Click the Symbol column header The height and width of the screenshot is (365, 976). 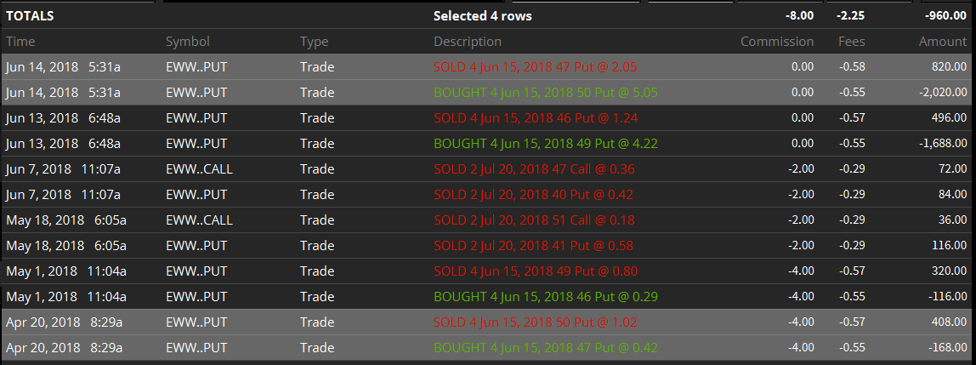[x=187, y=41]
